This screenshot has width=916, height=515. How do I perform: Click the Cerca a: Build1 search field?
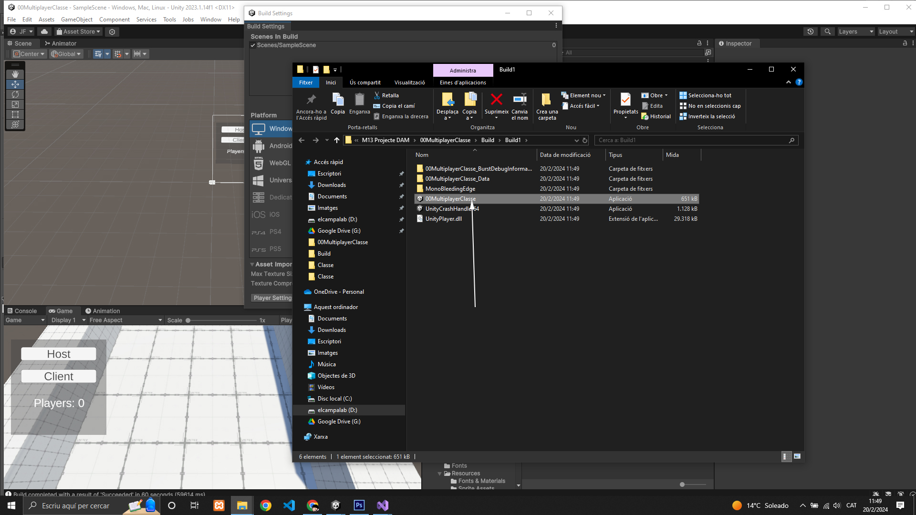(692, 140)
